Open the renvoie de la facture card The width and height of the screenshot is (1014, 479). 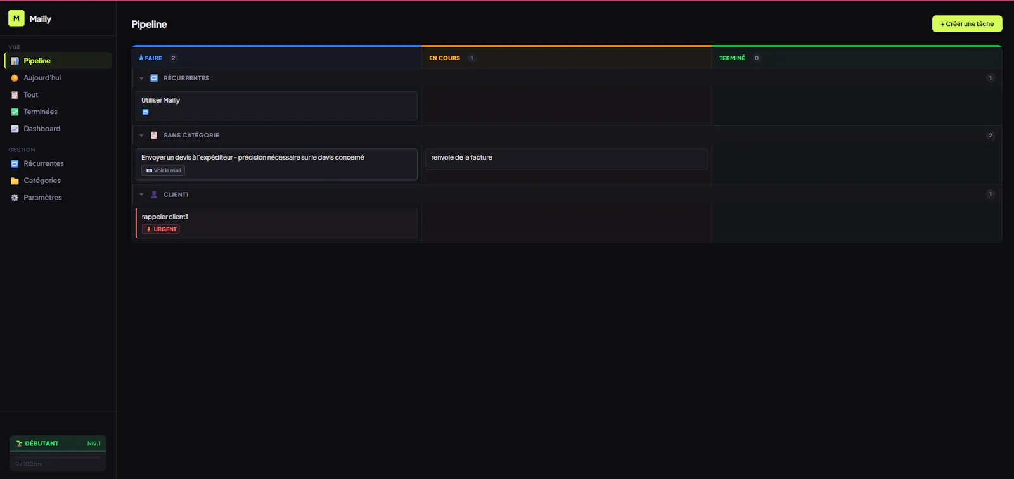[x=567, y=159]
